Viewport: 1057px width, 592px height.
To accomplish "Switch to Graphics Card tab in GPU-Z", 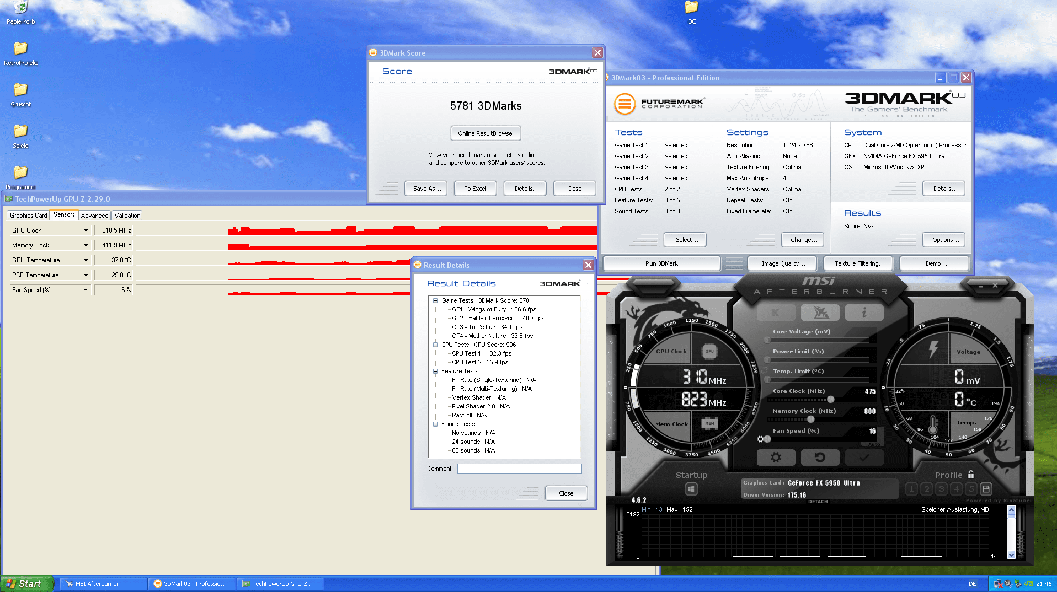I will pos(28,216).
